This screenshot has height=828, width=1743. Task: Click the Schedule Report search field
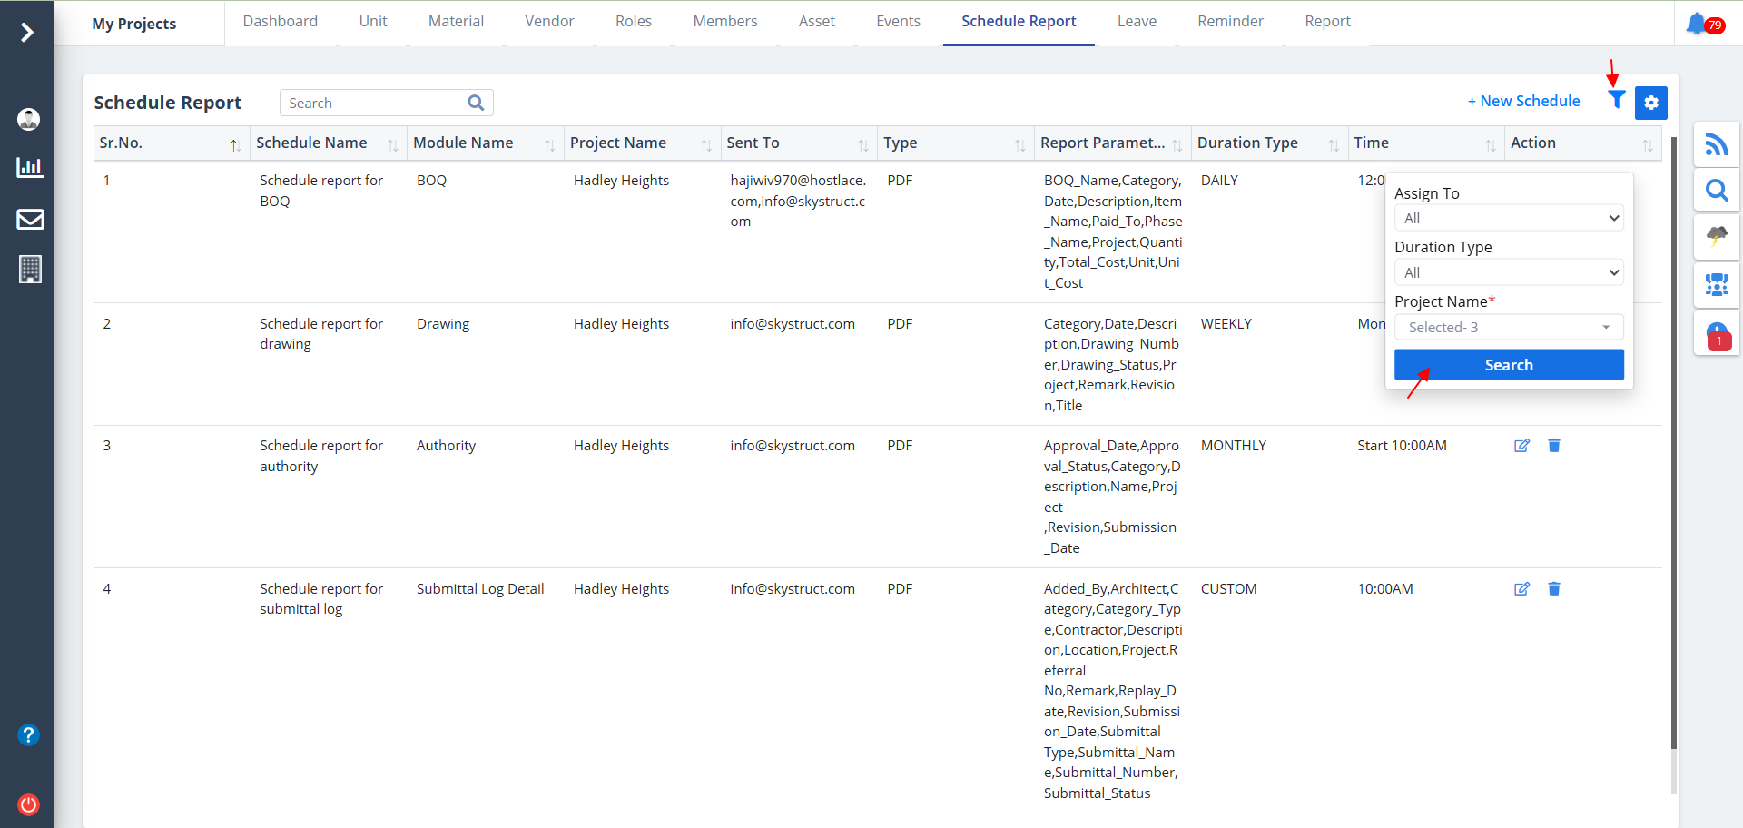[x=374, y=103]
